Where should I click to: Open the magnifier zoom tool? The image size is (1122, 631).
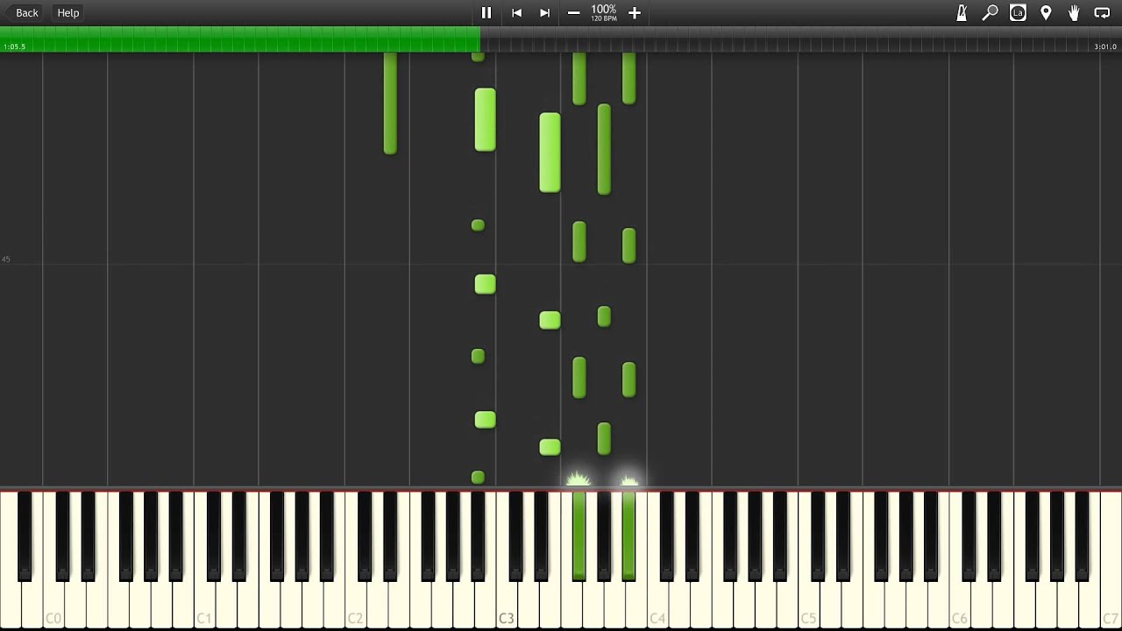(x=990, y=13)
